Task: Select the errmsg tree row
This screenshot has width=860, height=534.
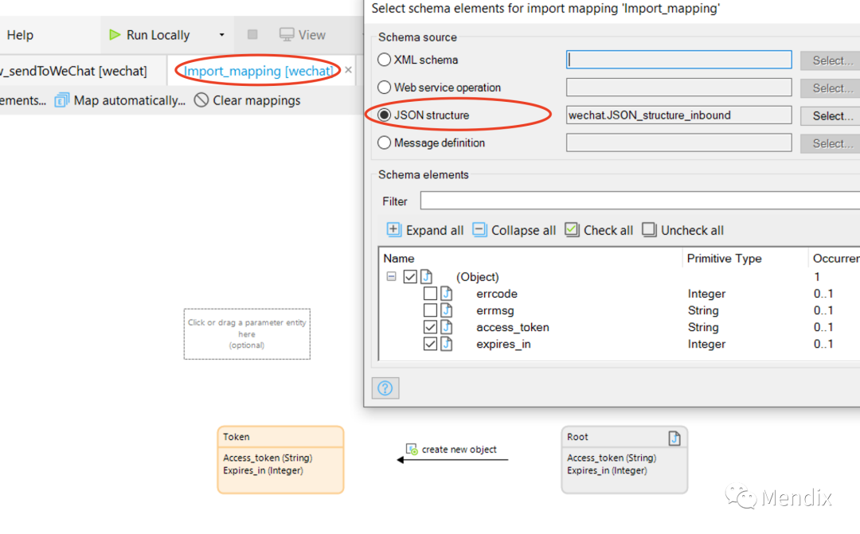Action: 620,311
